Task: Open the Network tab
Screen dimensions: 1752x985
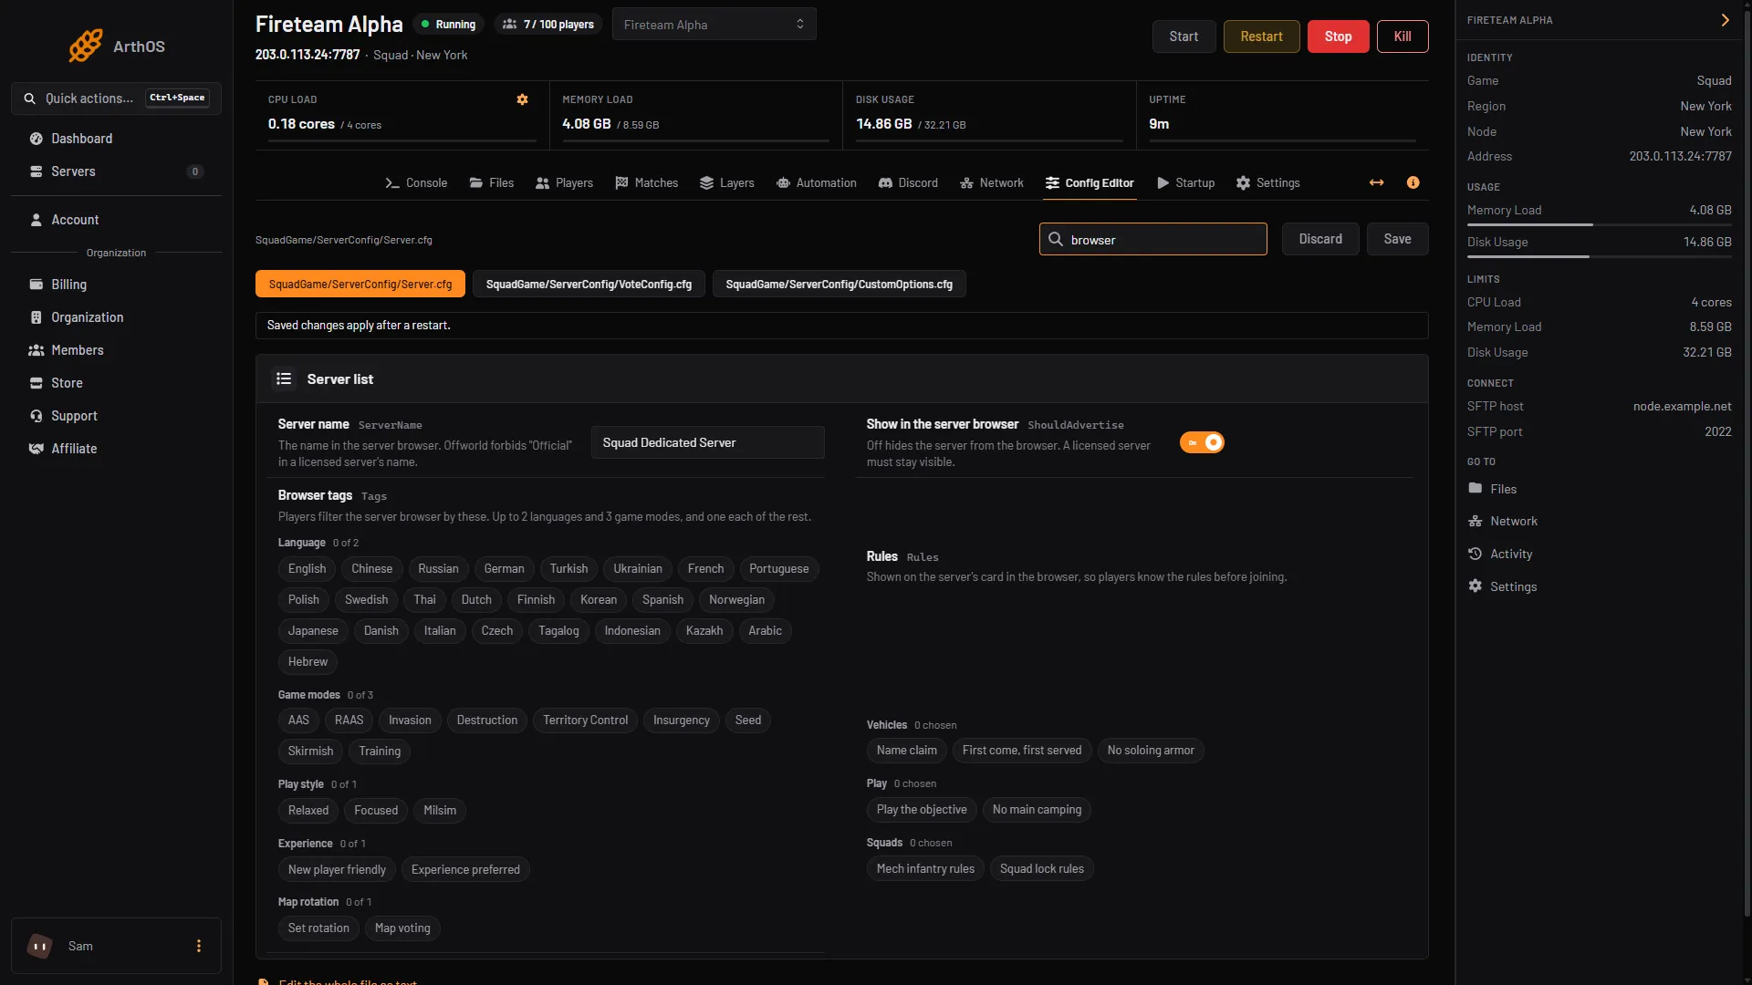Action: [x=991, y=182]
